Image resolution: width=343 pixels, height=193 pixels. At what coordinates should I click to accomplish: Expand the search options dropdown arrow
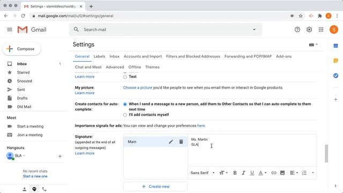click(254, 29)
